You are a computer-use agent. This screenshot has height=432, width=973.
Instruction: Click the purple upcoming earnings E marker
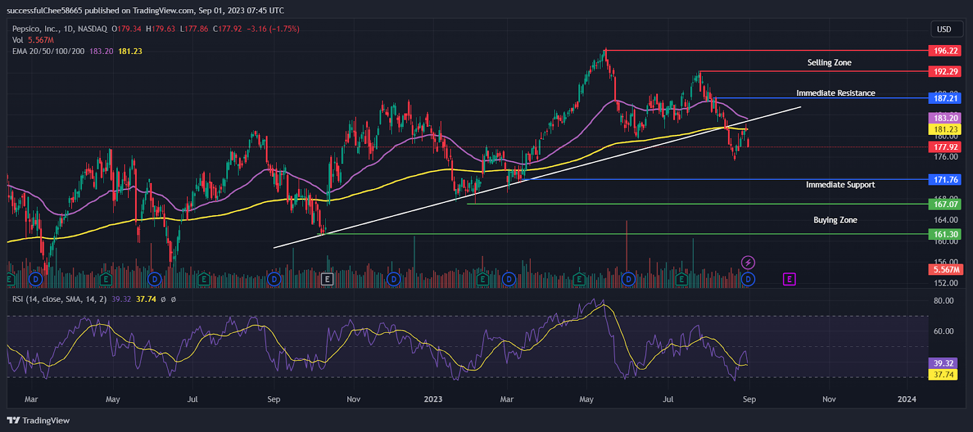[x=789, y=279]
